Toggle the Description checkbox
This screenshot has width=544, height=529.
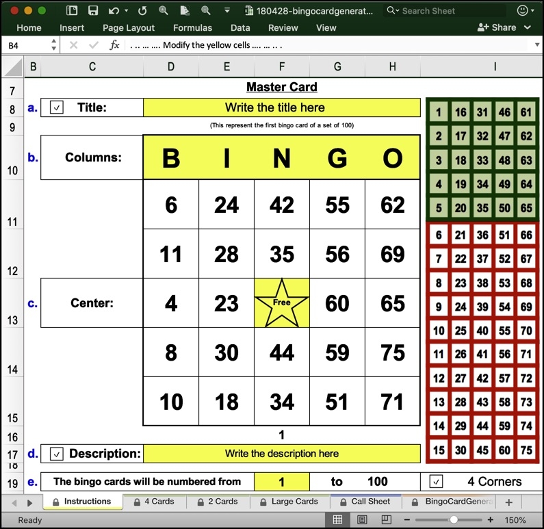pyautogui.click(x=57, y=454)
